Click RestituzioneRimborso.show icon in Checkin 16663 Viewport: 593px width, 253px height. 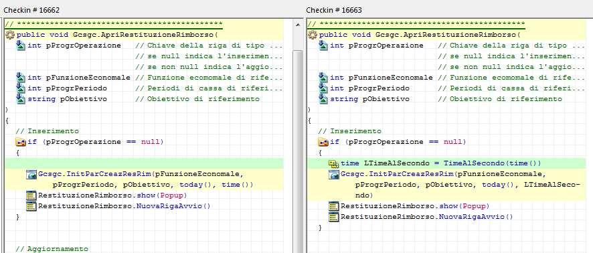click(334, 206)
